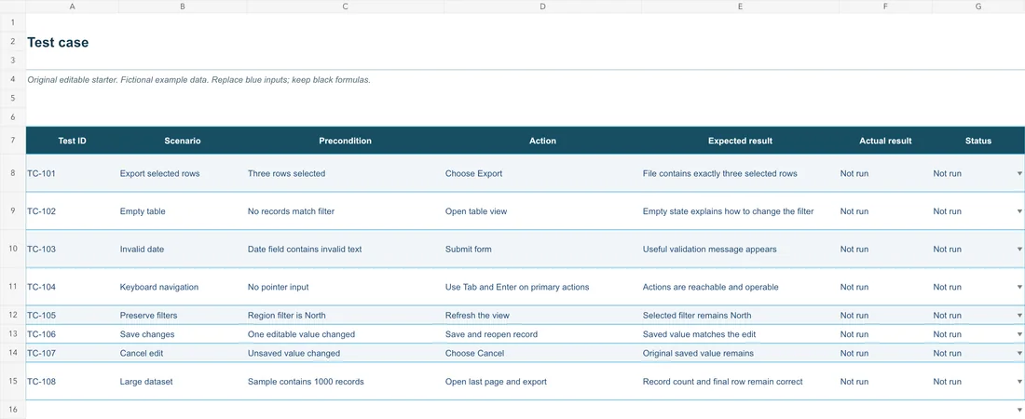Screen dimensions: 1025x419
Task: Open Status dropdown arrow for TC-106 row
Action: click(1019, 334)
